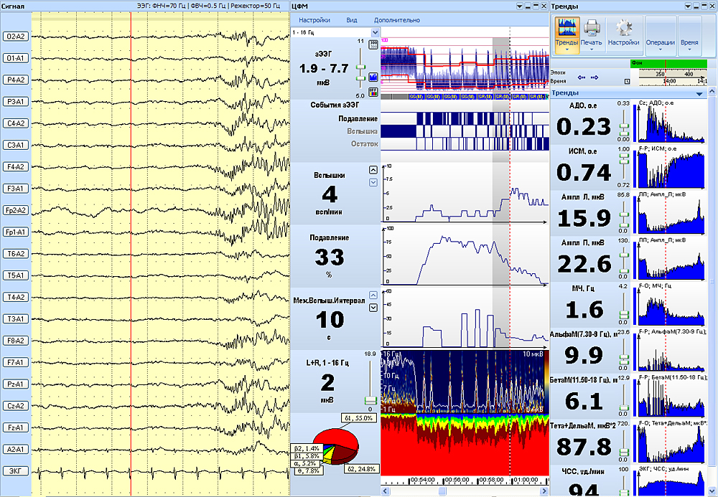Select the O1-A1 channel label

point(16,58)
